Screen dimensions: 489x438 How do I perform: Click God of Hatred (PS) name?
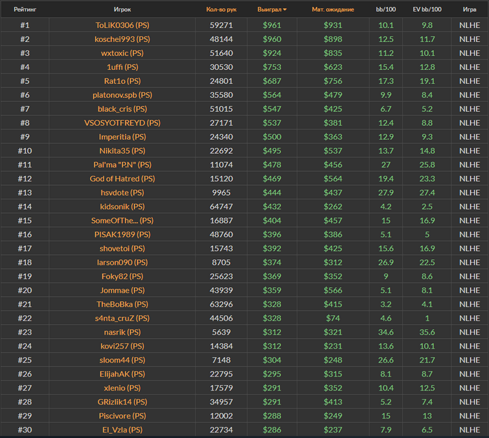(122, 179)
